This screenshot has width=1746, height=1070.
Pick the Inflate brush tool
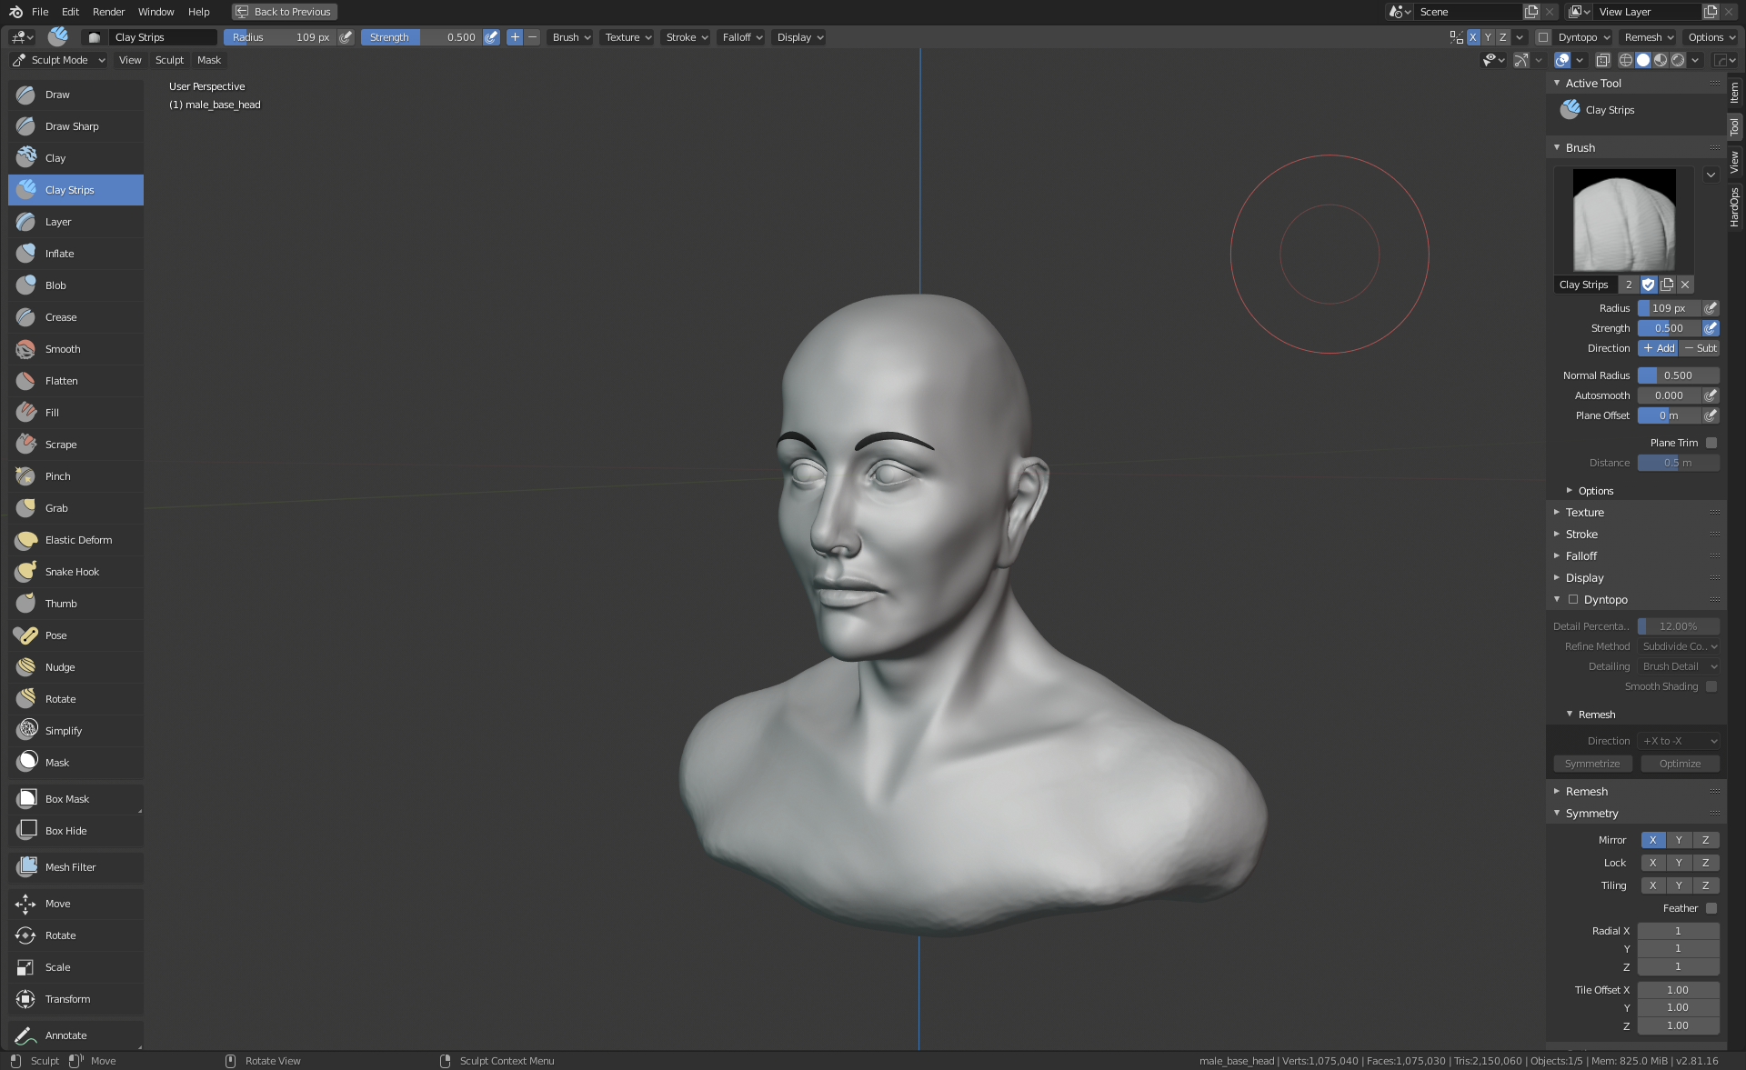tap(59, 254)
